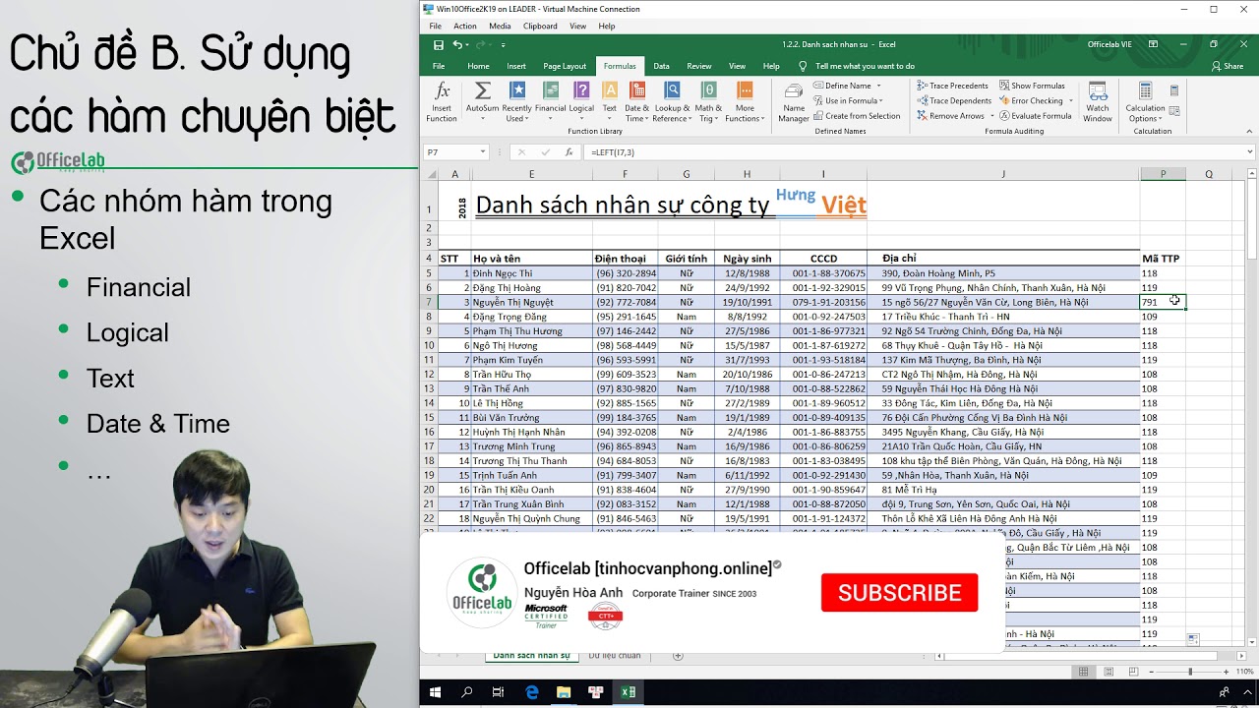Undo the last action
This screenshot has height=708, width=1259.
coord(457,44)
